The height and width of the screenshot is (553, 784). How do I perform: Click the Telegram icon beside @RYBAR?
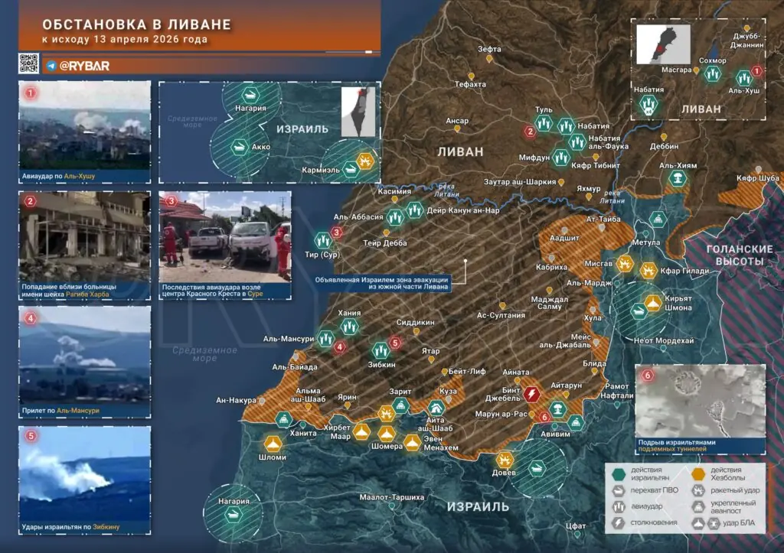(51, 66)
